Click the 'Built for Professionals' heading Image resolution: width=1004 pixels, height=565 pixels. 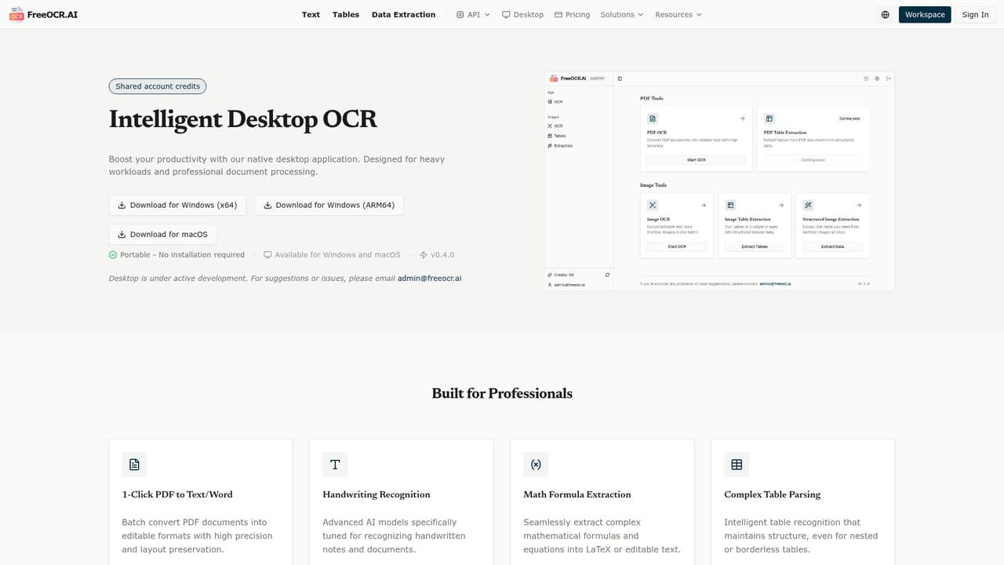502,393
